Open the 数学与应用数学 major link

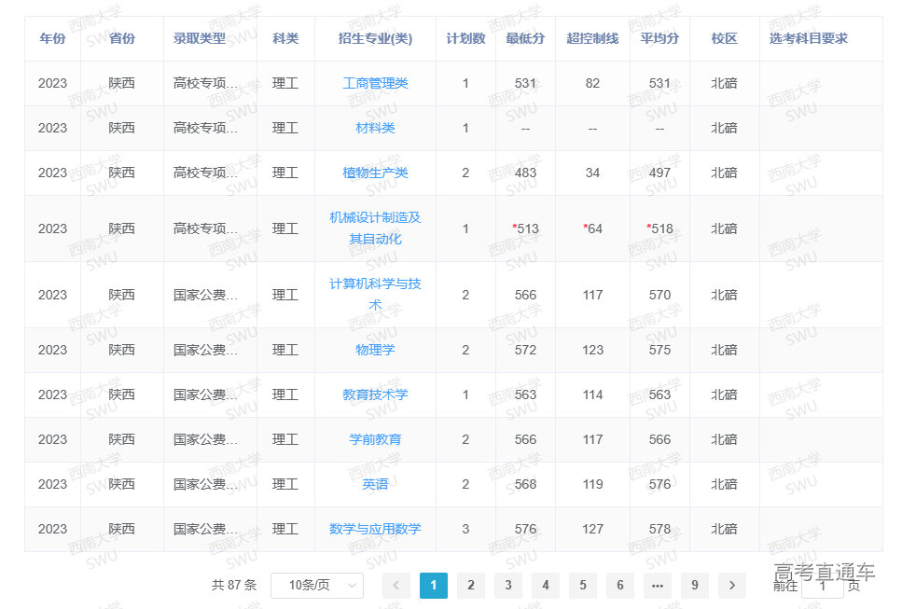375,529
